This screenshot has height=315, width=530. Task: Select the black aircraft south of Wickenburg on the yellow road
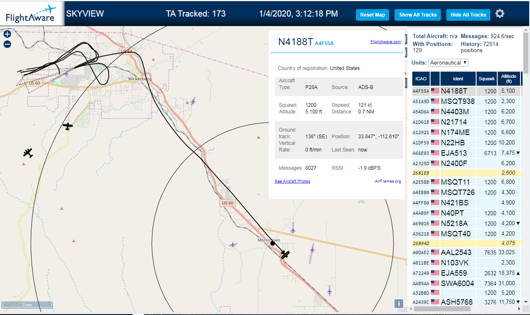pos(68,126)
